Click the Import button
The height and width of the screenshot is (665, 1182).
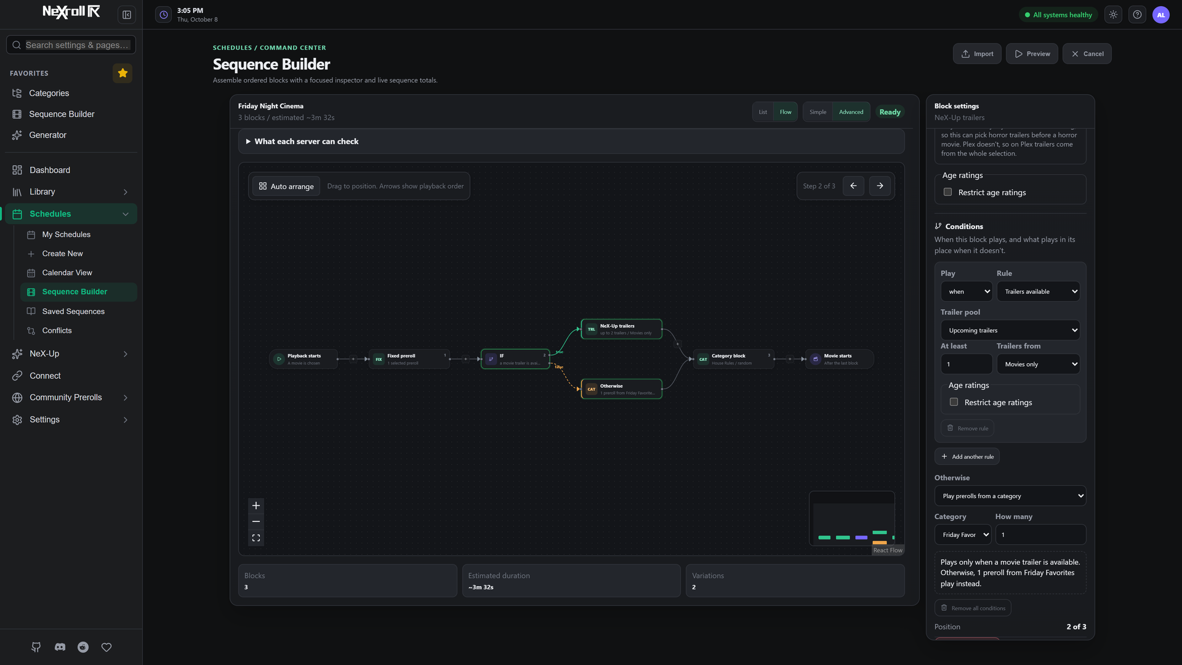[978, 54]
